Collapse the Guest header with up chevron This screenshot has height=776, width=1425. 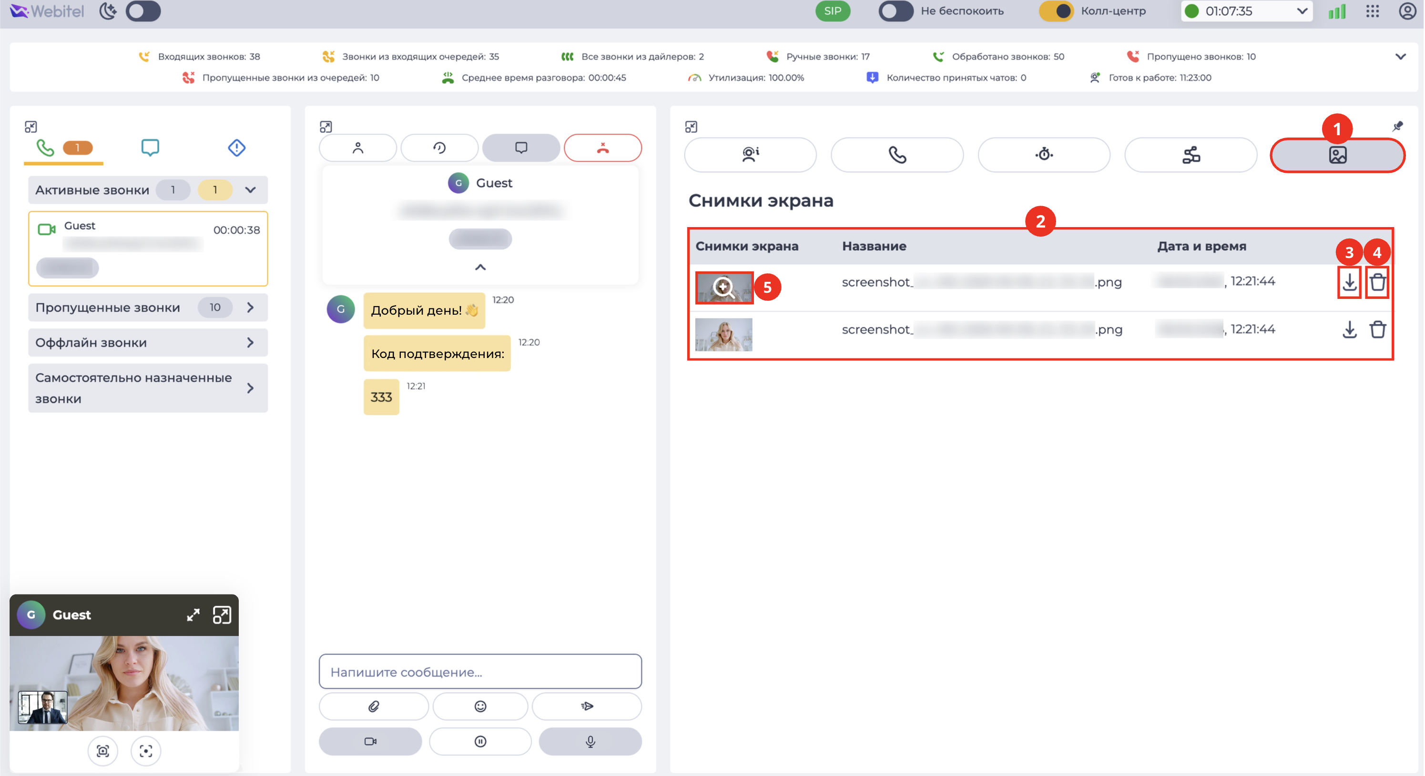tap(480, 268)
